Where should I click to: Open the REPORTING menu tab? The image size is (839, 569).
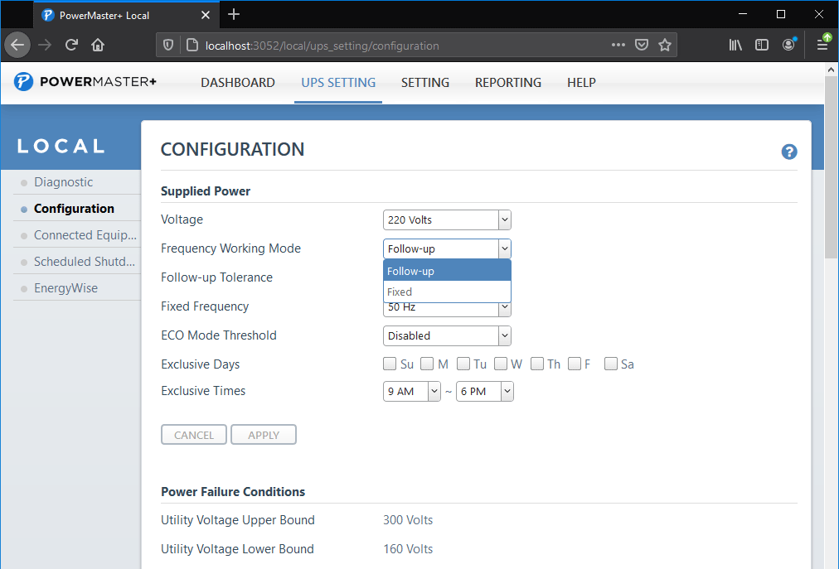point(507,83)
